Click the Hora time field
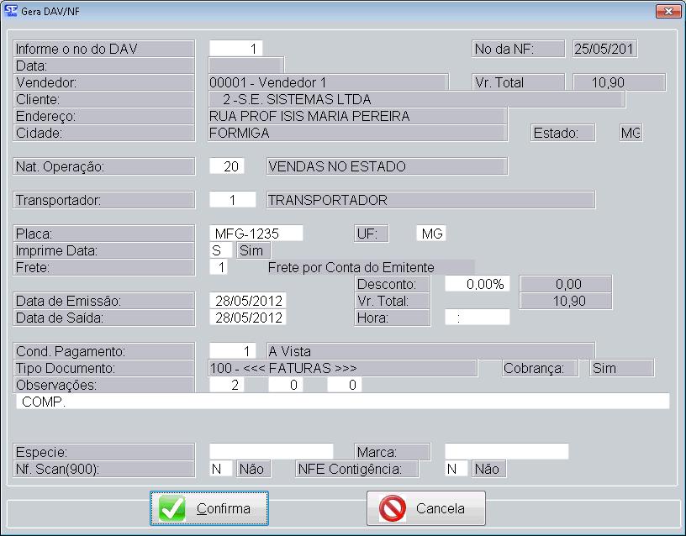Screen dimensions: 686x536 477,318
